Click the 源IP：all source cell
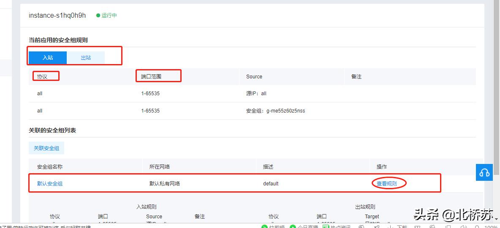This screenshot has height=228, width=500. (x=256, y=94)
